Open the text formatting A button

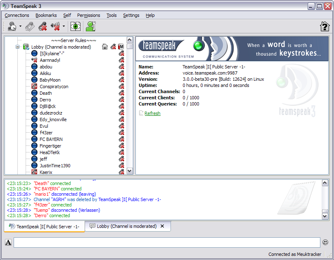8,242
